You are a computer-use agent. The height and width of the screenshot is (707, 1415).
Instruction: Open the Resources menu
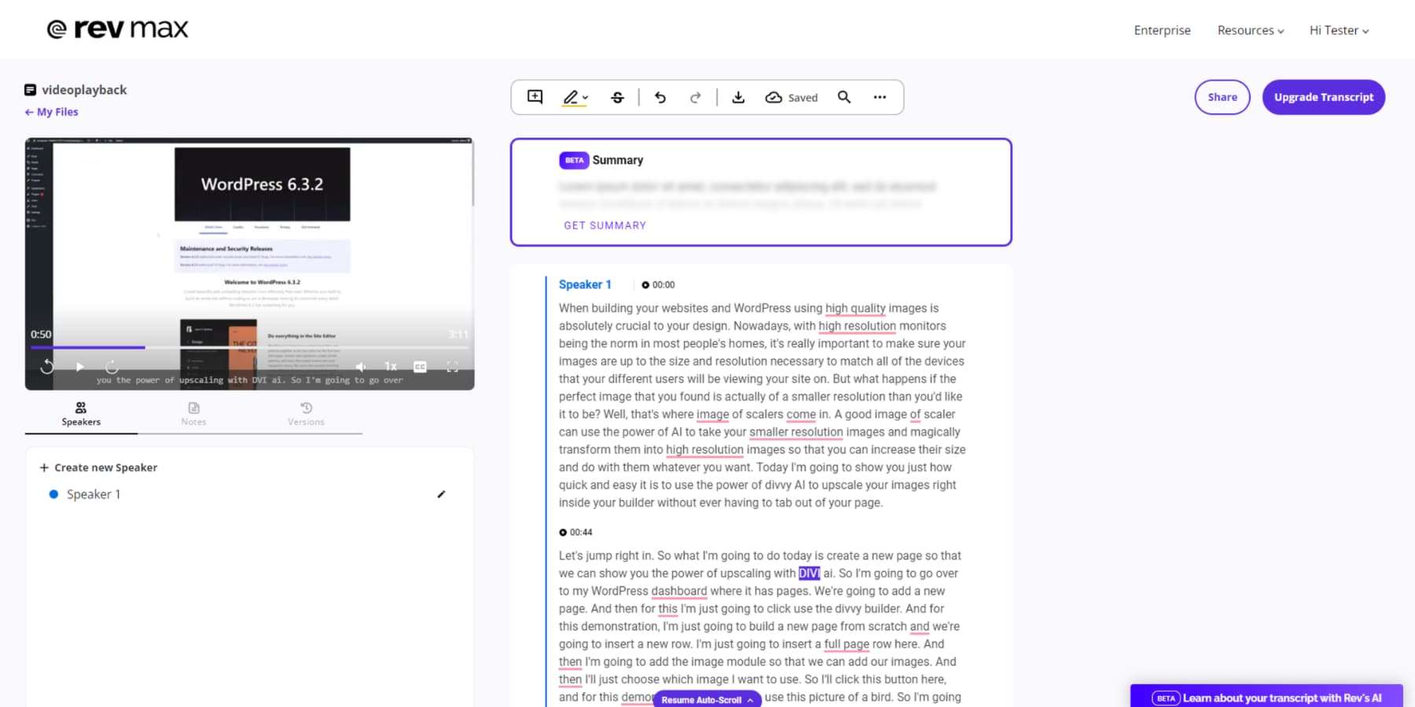1250,30
